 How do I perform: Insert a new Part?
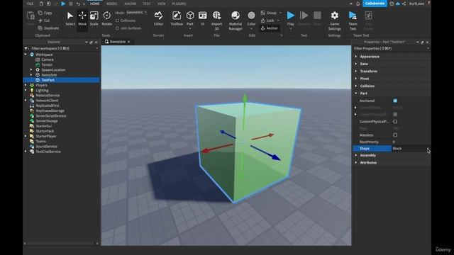click(x=190, y=18)
